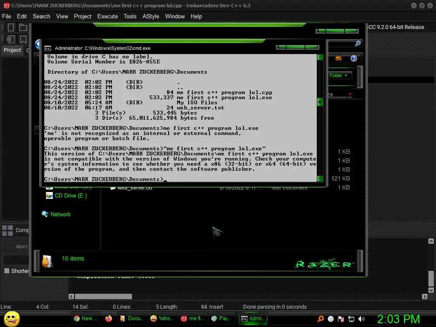
Task: Click down arrow of Dev-C++ output vertical scrollbar
Action: pyautogui.click(x=431, y=290)
